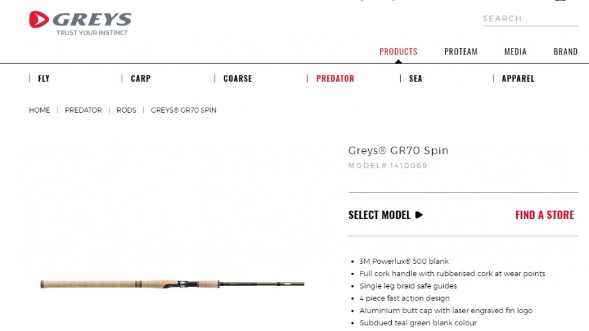Select the Coarse category tab
This screenshot has height=331, width=589.
pyautogui.click(x=238, y=79)
